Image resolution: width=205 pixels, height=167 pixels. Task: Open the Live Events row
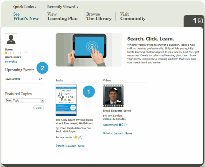pos(25,79)
